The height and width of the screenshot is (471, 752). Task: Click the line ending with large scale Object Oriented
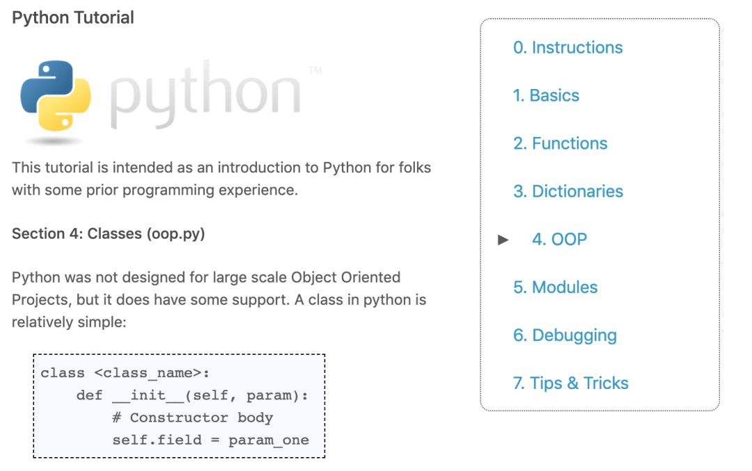coord(206,278)
